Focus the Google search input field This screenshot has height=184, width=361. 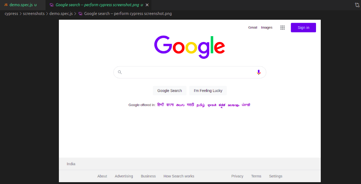tap(190, 72)
